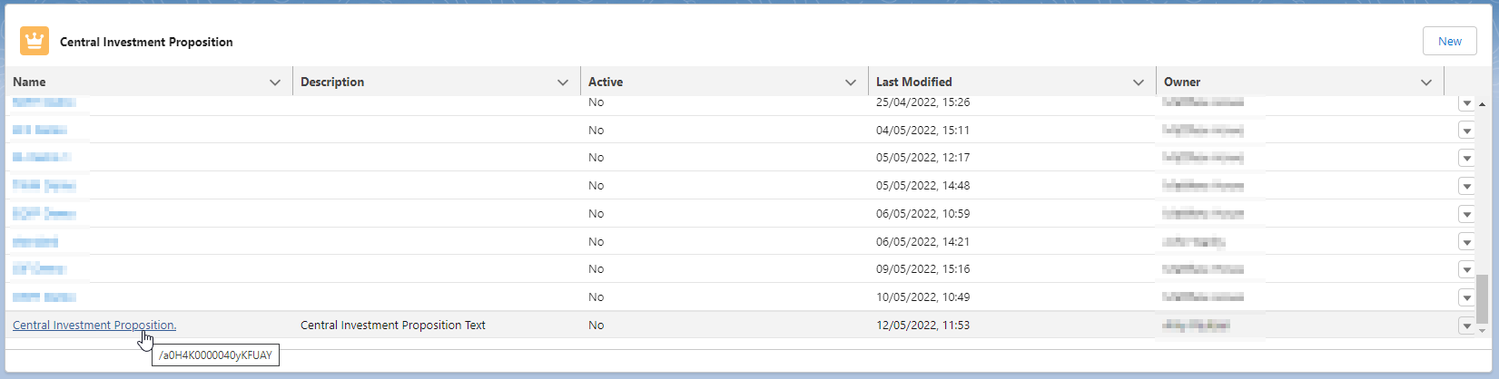
Task: Expand actions for 05/05/2022, 14:48 row
Action: 1465,186
